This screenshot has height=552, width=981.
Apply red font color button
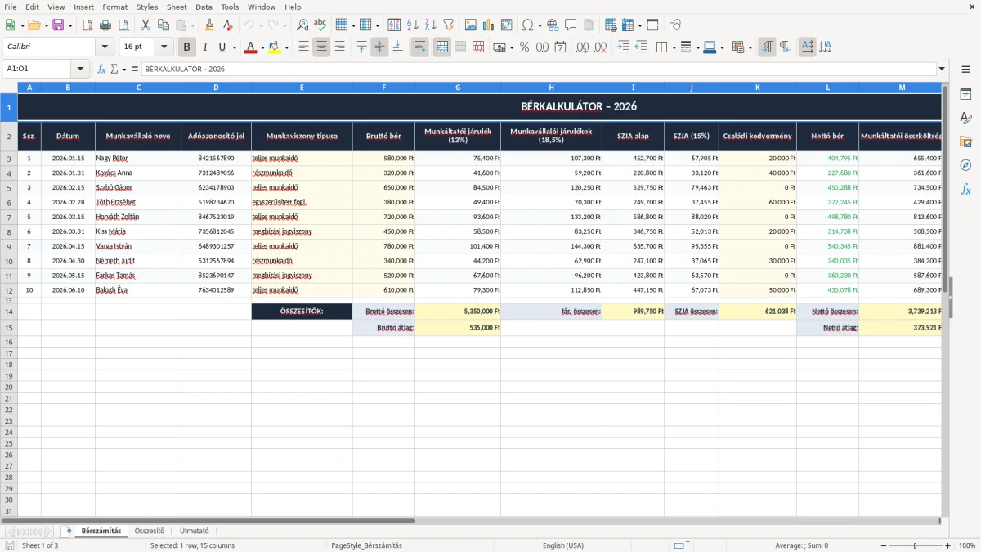249,47
